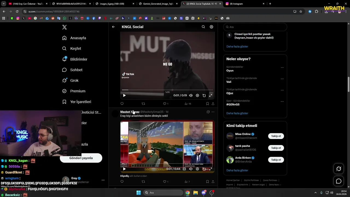Screen dimensions: 350x197
Task: Open Maskot Yılmaz profile name
Action: pyautogui.click(x=130, y=112)
